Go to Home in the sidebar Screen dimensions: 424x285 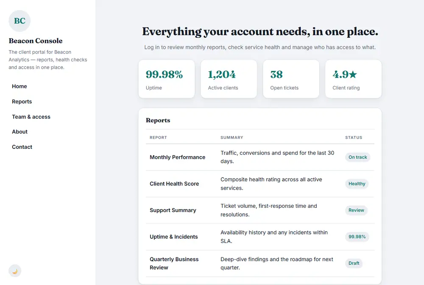pyautogui.click(x=20, y=86)
